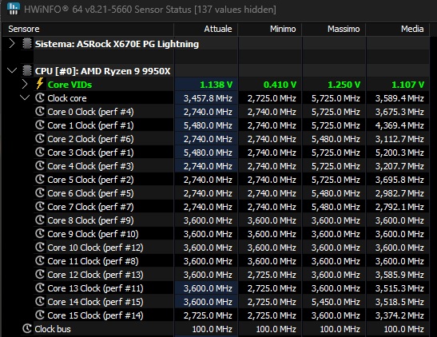Click the Clock bus clock icon
This screenshot has width=437, height=337.
[x=27, y=329]
